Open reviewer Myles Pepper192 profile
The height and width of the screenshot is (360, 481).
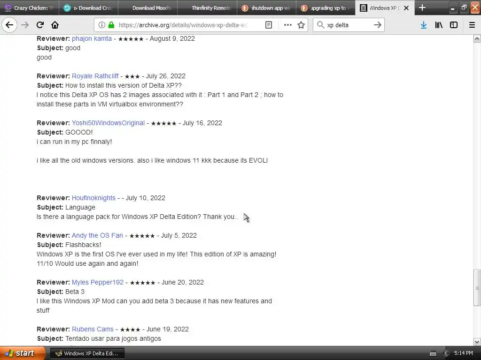tap(98, 282)
